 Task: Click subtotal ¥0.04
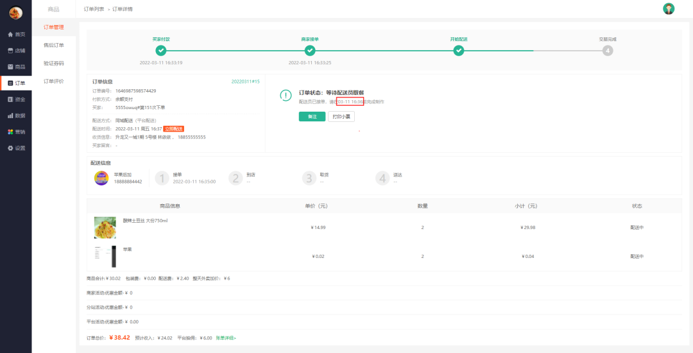pyautogui.click(x=527, y=256)
